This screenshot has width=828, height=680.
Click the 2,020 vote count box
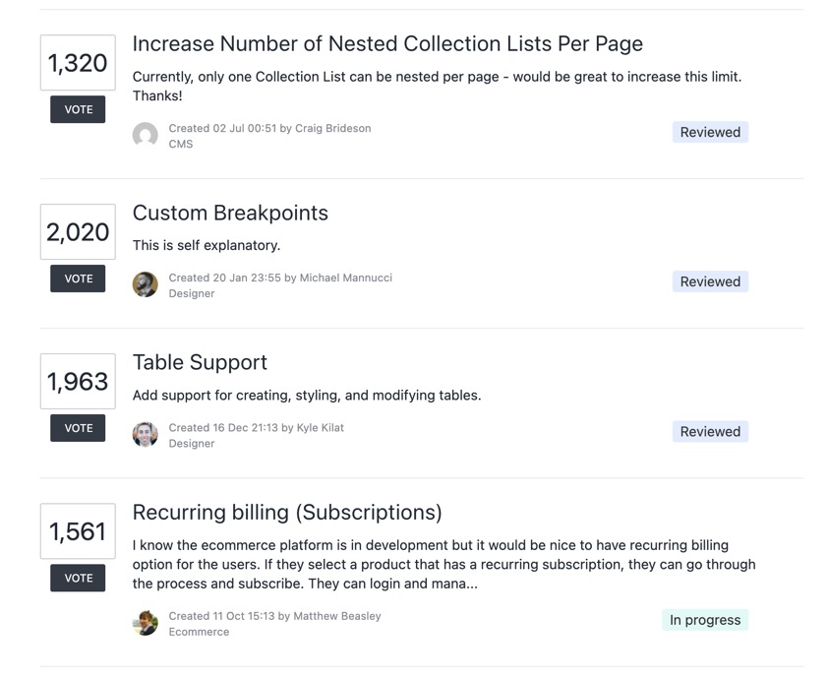78,232
